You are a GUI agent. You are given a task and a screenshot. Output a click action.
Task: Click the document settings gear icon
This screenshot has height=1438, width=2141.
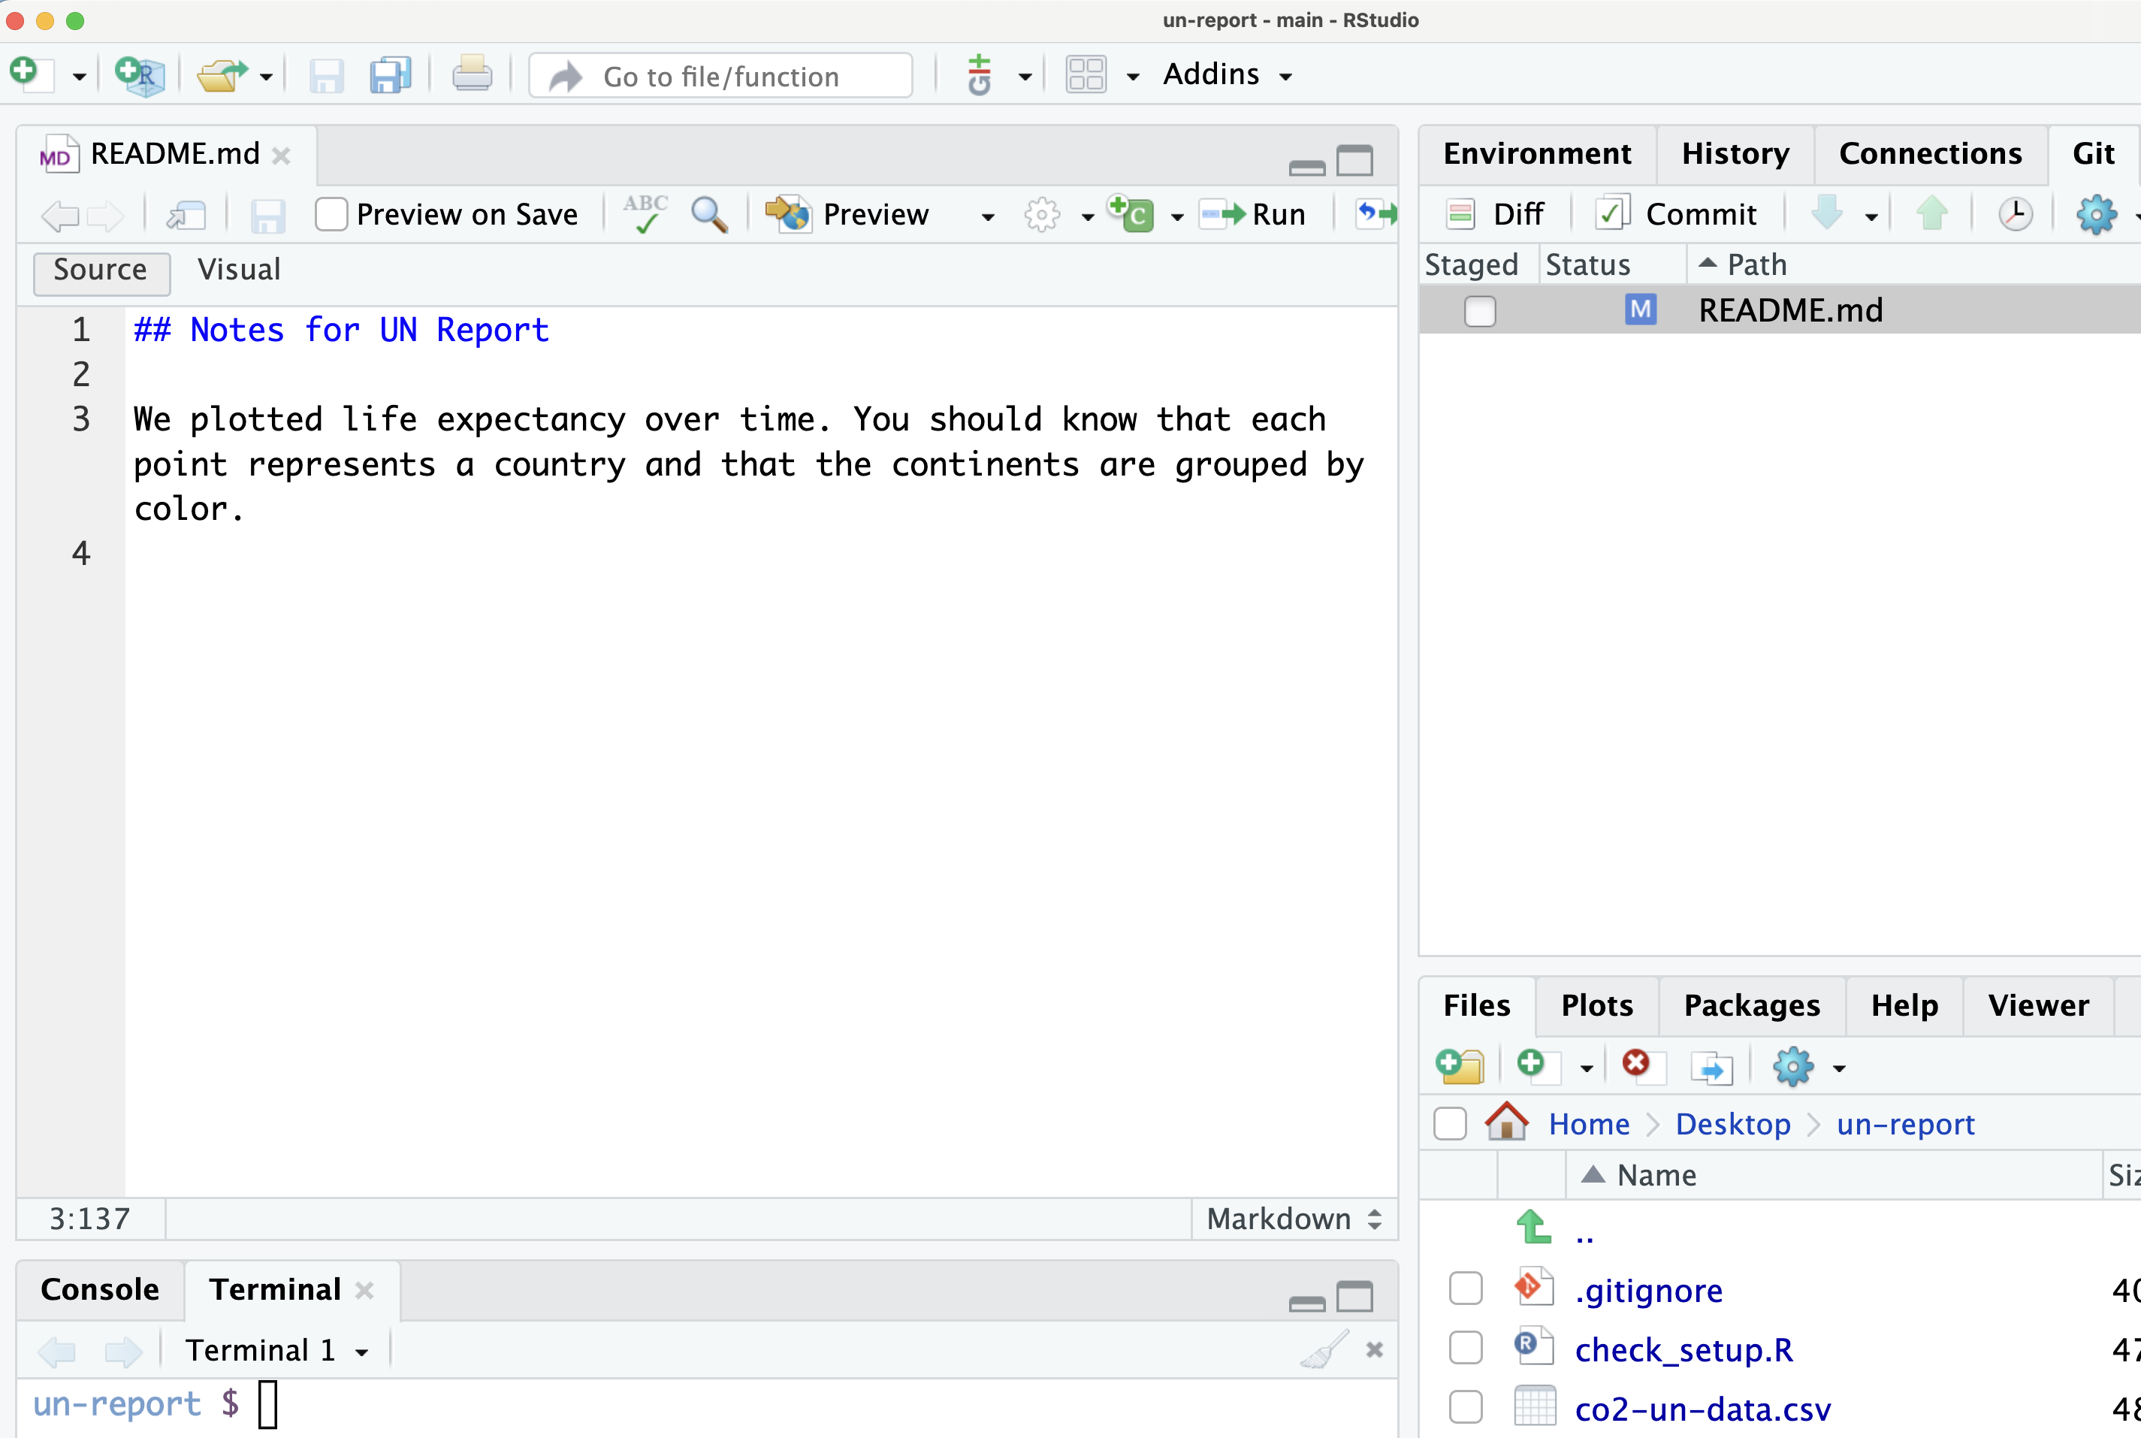1042,215
